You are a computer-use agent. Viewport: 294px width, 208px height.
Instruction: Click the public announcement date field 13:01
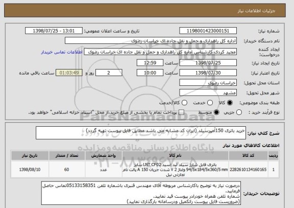click(x=54, y=31)
